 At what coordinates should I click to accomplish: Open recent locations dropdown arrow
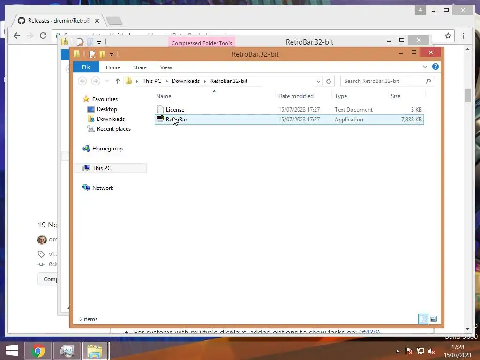click(107, 81)
